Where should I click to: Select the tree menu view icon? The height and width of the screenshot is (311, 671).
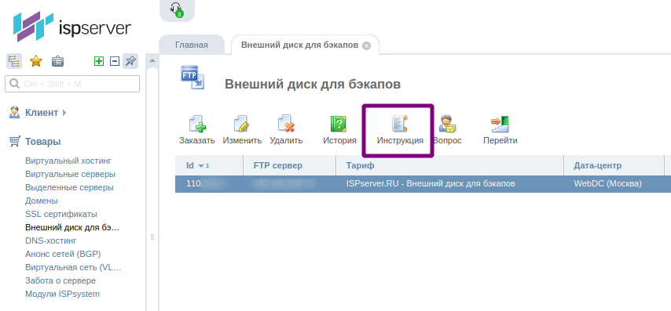(14, 61)
